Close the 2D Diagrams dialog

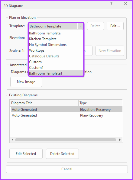coord(125,4)
